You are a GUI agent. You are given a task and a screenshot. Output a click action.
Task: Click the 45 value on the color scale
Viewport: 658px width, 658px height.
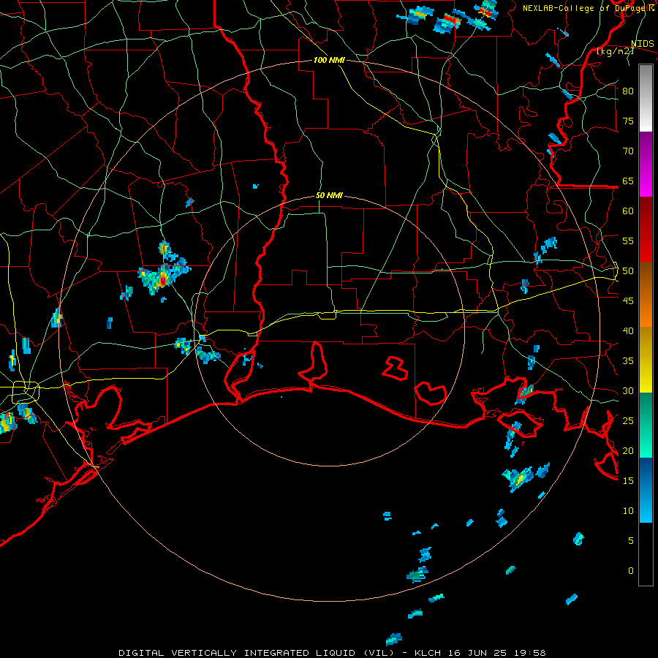[x=628, y=301]
